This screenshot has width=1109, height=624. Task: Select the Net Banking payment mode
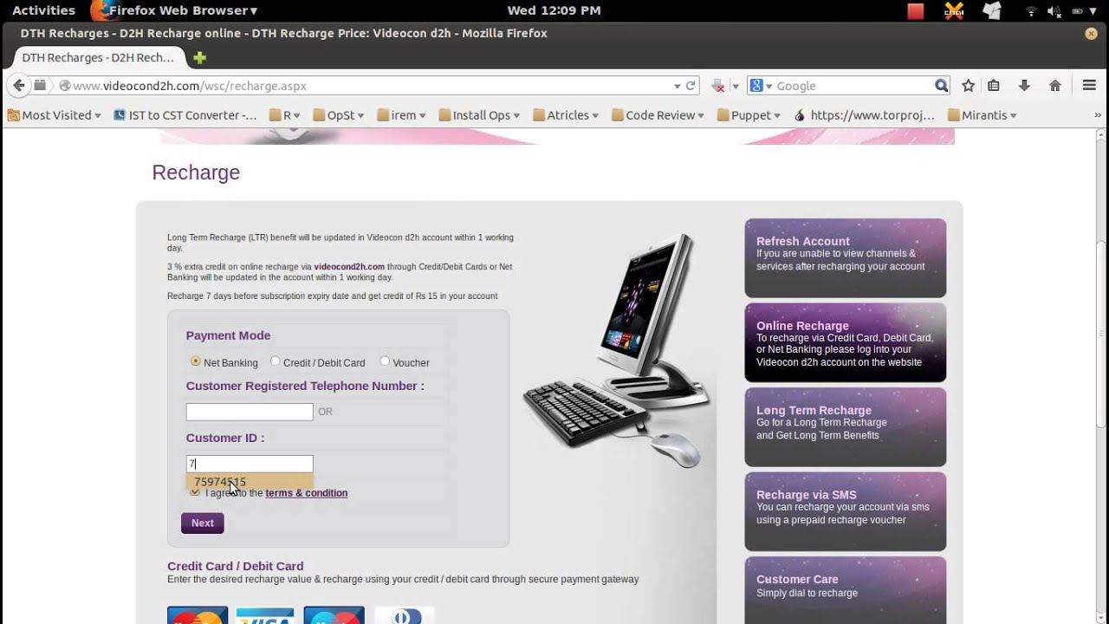196,361
